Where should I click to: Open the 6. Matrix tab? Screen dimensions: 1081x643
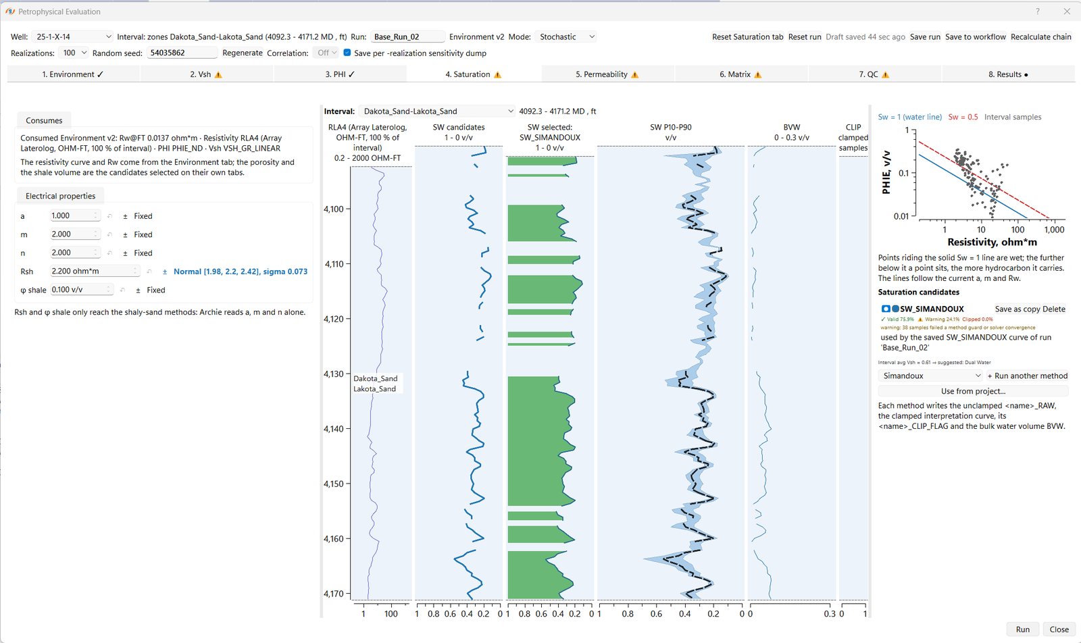coord(740,74)
